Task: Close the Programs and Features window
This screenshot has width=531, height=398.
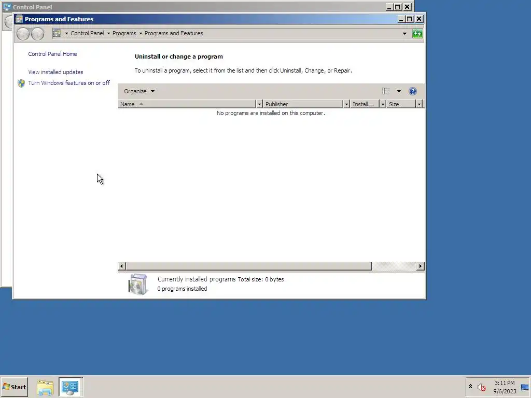Action: click(419, 19)
